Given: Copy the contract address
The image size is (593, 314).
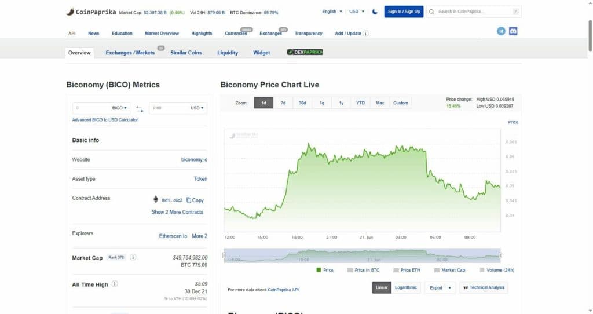Looking at the screenshot, I should (x=195, y=200).
